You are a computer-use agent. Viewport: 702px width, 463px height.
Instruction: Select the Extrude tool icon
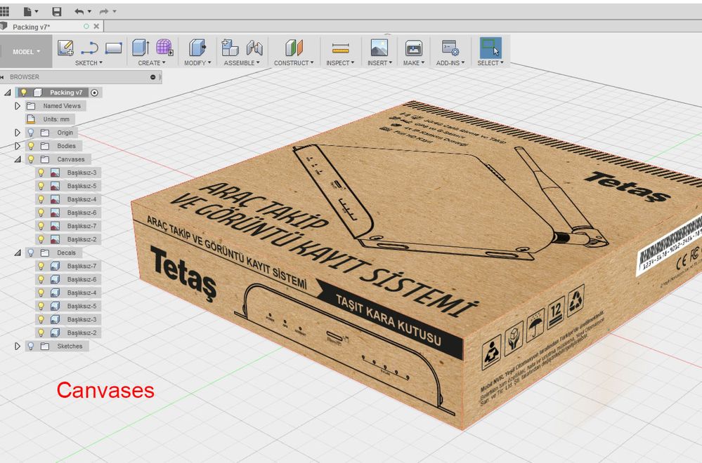pos(141,48)
